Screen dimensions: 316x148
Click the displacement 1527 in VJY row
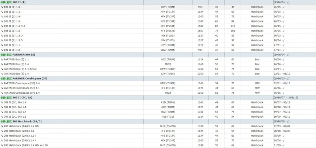[x=200, y=35]
